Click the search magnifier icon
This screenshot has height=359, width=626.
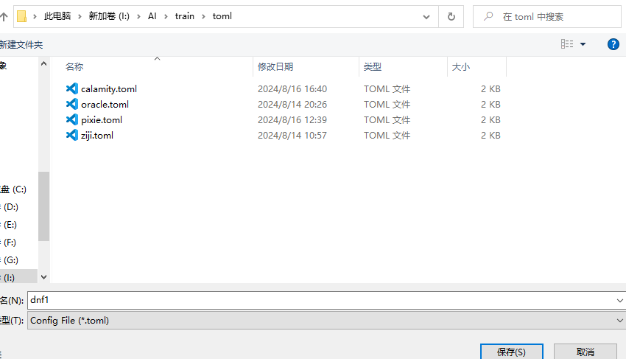[x=488, y=16]
